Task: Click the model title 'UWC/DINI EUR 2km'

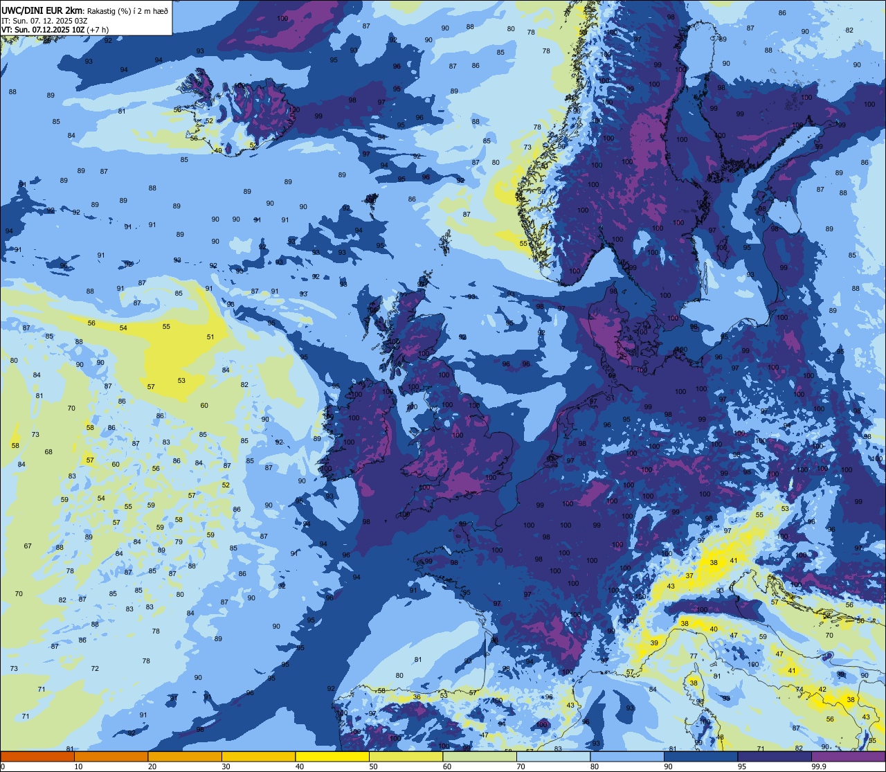Action: click(41, 10)
